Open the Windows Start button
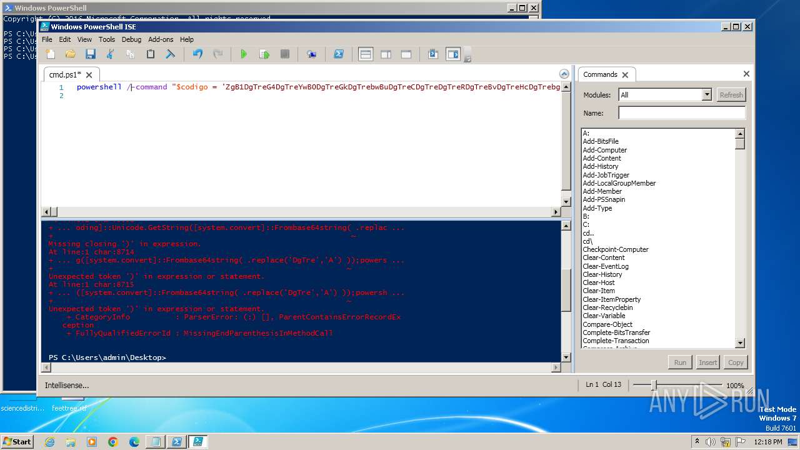Image resolution: width=800 pixels, height=450 pixels. coord(17,441)
